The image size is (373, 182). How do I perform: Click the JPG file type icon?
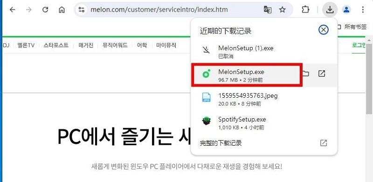[206, 97]
